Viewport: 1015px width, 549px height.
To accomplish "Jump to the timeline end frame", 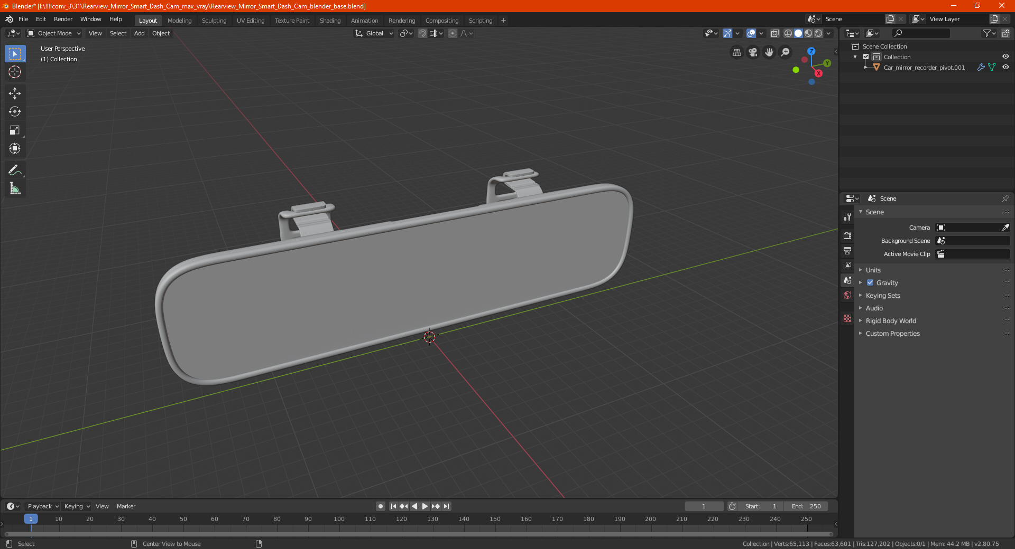I will pyautogui.click(x=446, y=506).
